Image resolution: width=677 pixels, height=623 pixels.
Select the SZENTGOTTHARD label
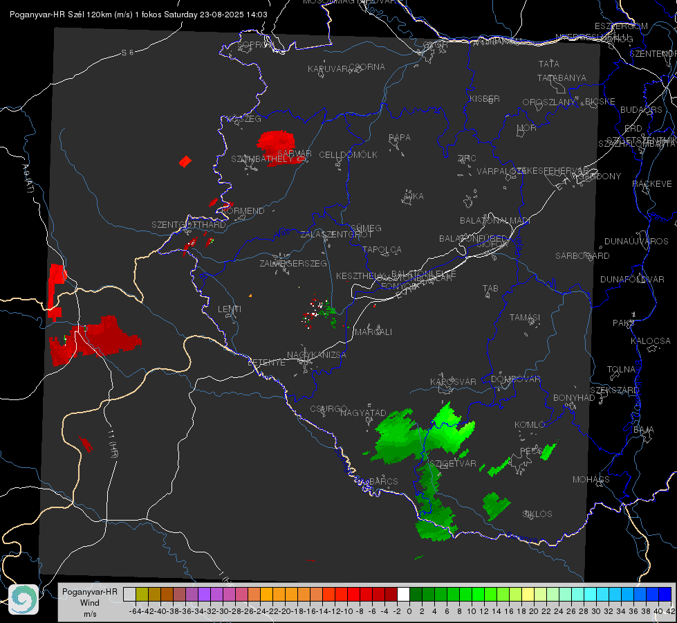coord(189,225)
